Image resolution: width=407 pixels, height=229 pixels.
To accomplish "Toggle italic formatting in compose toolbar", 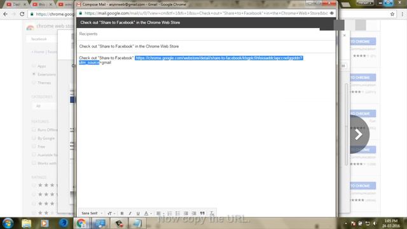I will point(130,214).
